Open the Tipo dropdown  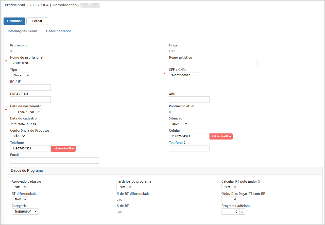point(20,75)
